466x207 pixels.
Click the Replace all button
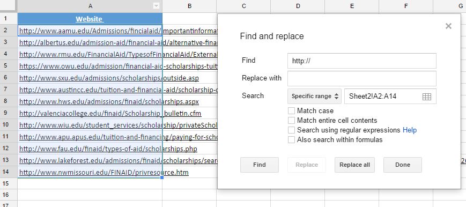354,165
